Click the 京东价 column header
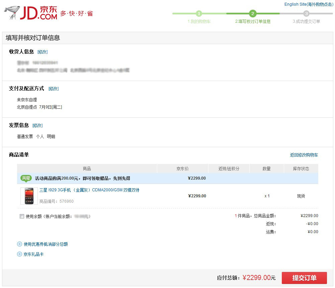The image size is (335, 288). [183, 169]
